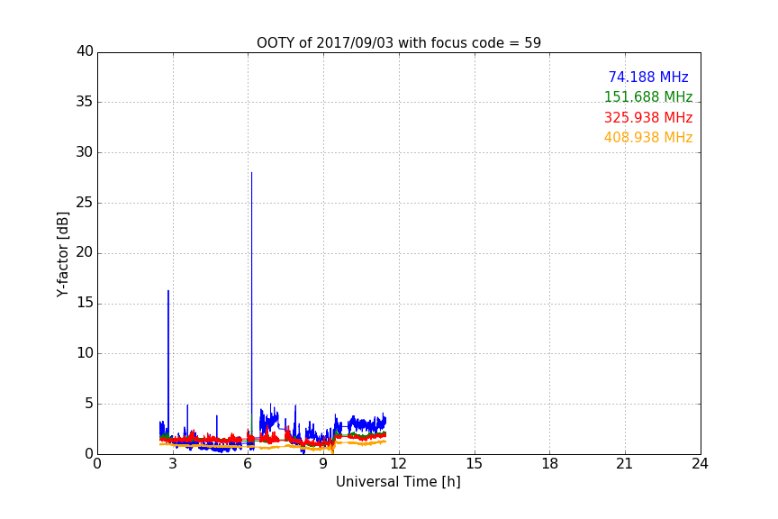778x519 pixels.
Task: Click y-axis tick label '35'
Action: click(85, 102)
